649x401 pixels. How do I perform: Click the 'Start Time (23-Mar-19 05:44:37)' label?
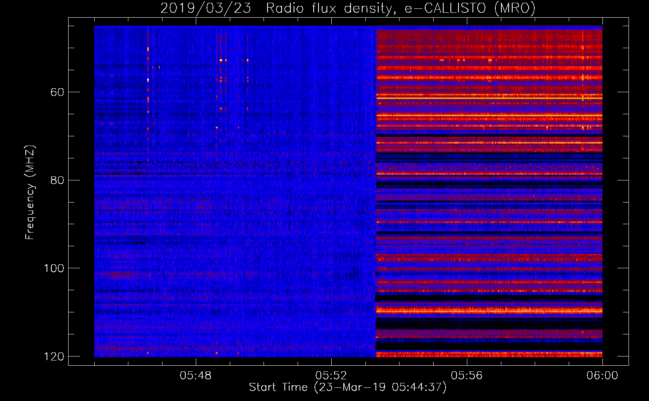click(x=348, y=387)
